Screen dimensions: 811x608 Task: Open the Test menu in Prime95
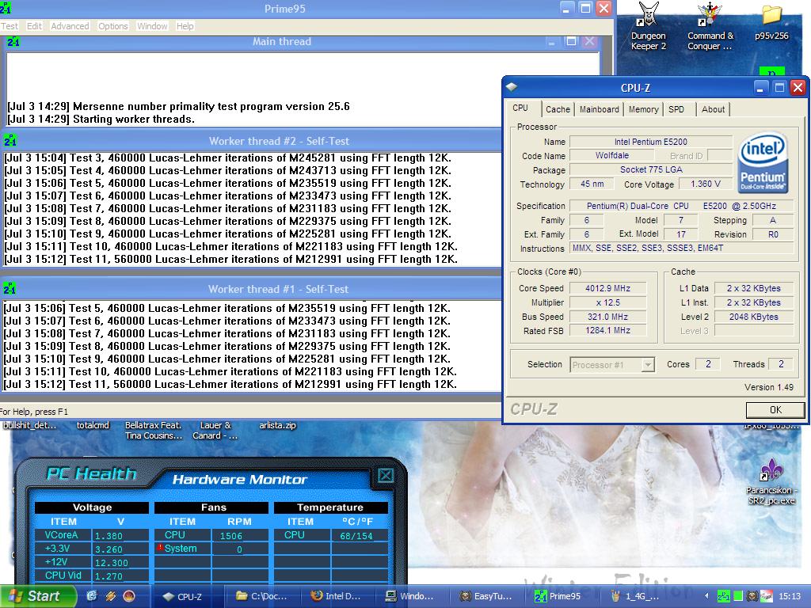10,26
